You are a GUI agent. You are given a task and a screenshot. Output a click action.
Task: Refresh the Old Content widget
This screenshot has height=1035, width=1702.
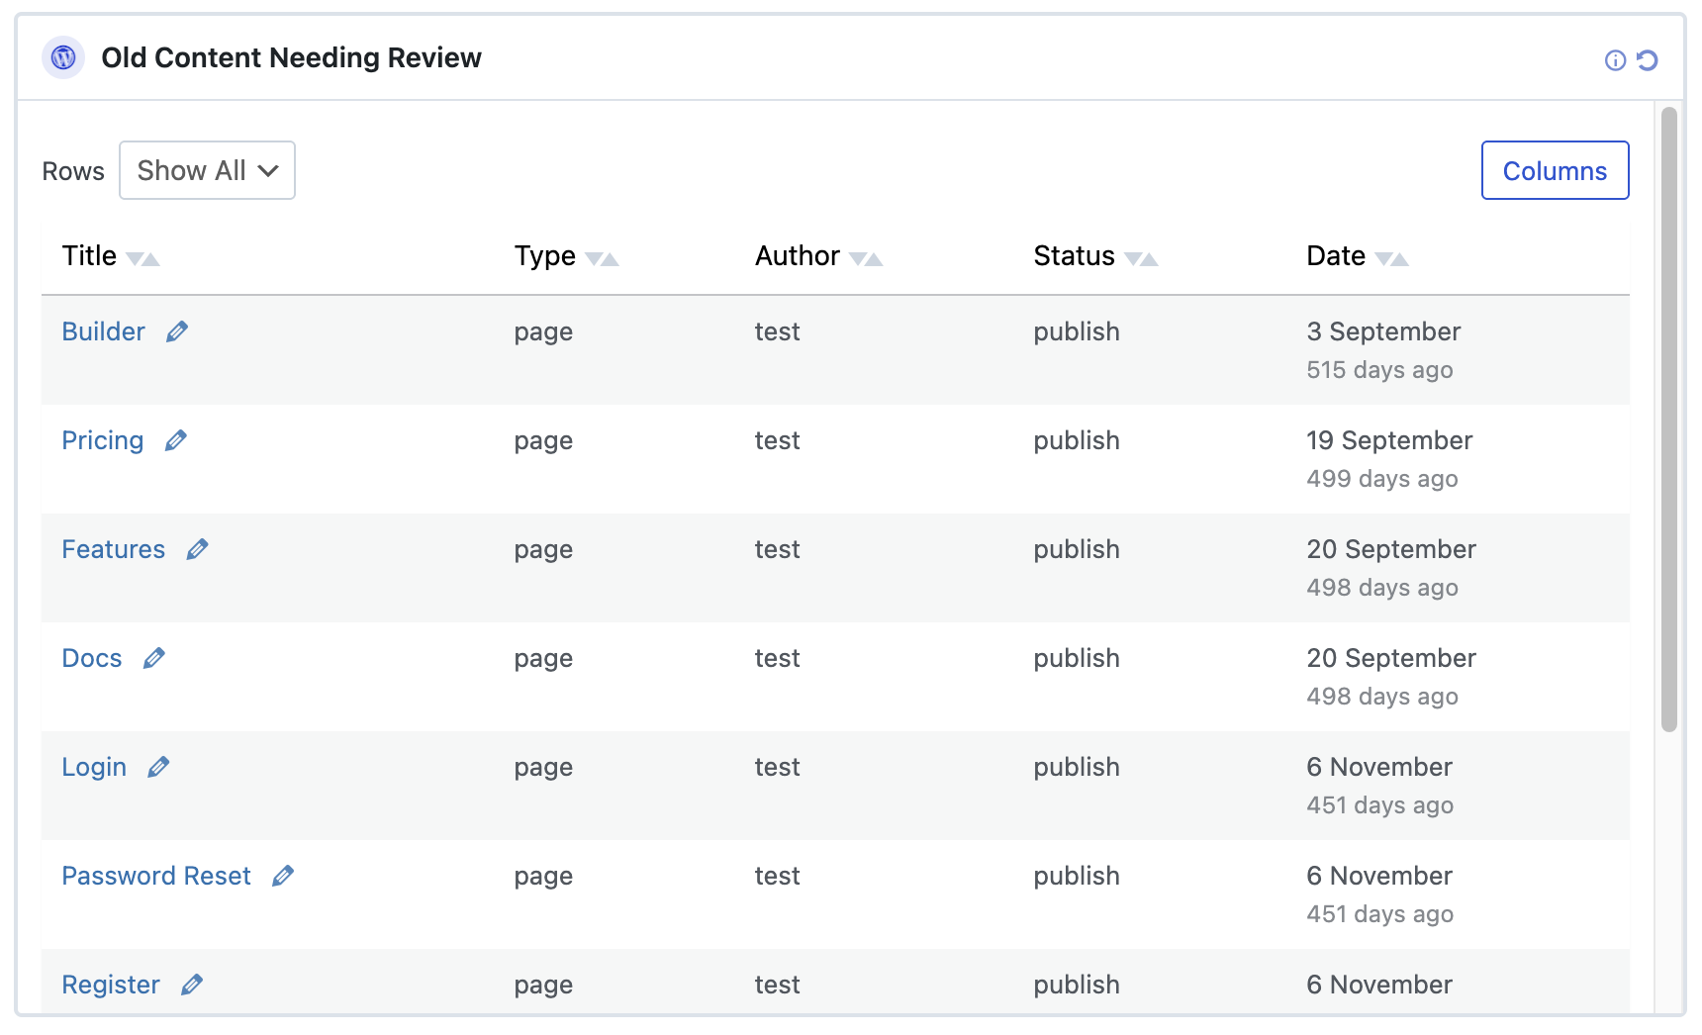coord(1647,60)
